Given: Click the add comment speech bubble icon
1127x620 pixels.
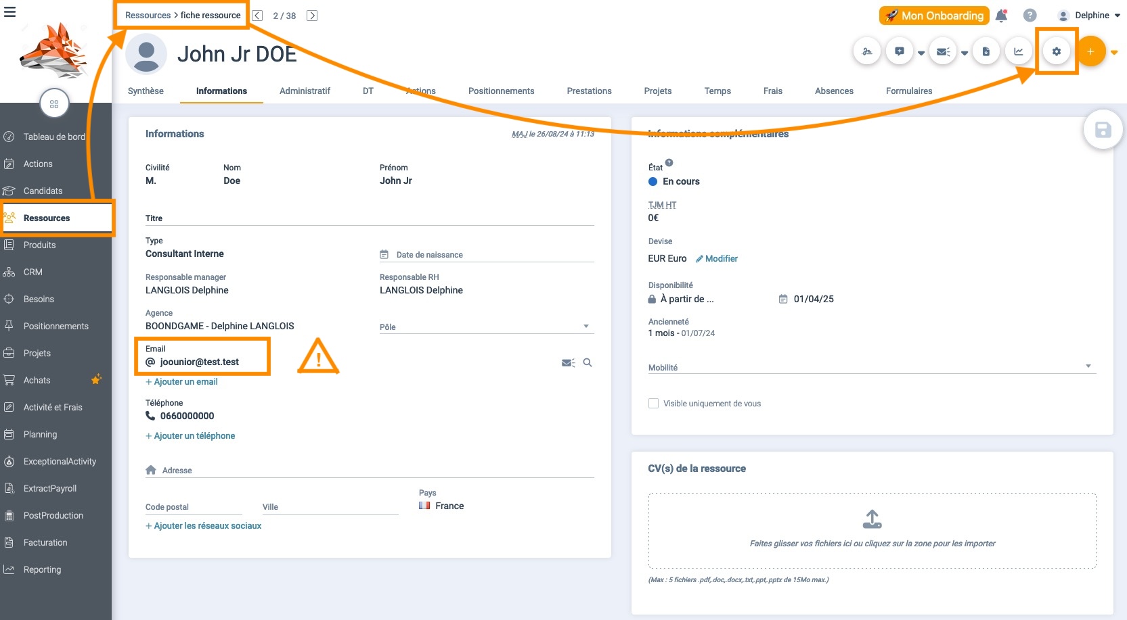Looking at the screenshot, I should [900, 51].
